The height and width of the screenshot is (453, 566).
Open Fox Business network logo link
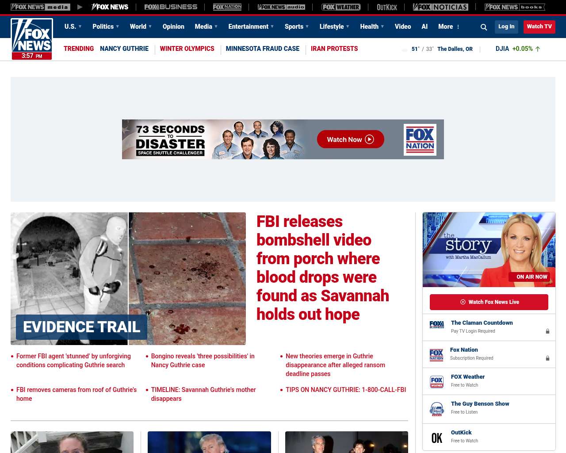click(171, 7)
